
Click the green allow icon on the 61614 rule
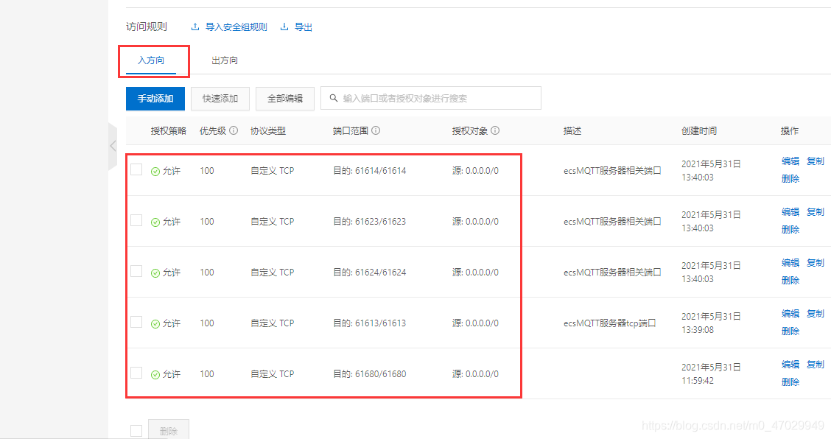tap(155, 170)
